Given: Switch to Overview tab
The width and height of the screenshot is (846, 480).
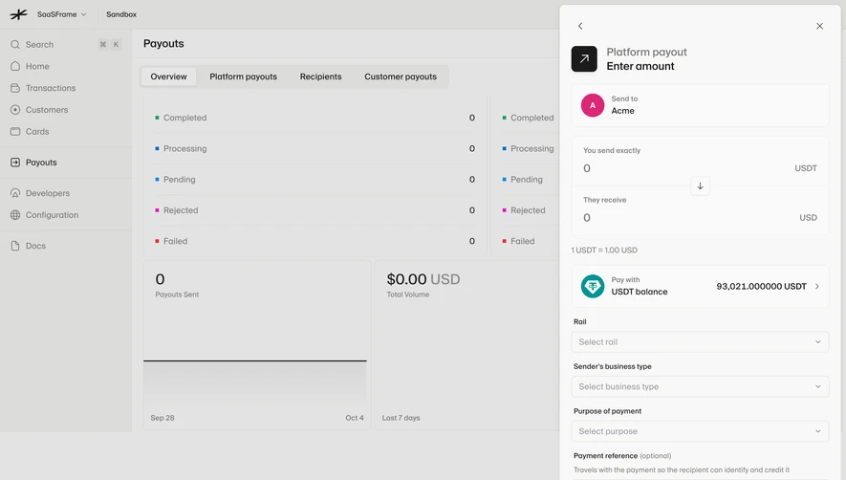Looking at the screenshot, I should (168, 76).
